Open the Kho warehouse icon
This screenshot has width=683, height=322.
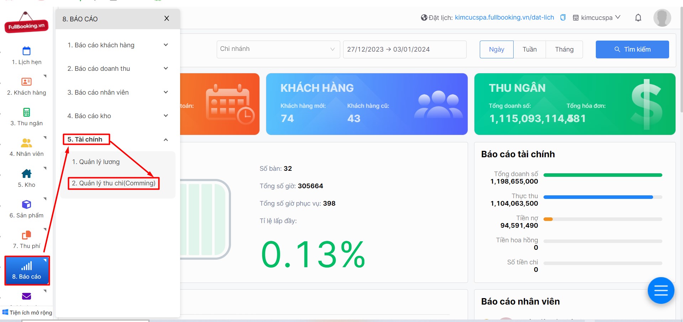tap(26, 174)
